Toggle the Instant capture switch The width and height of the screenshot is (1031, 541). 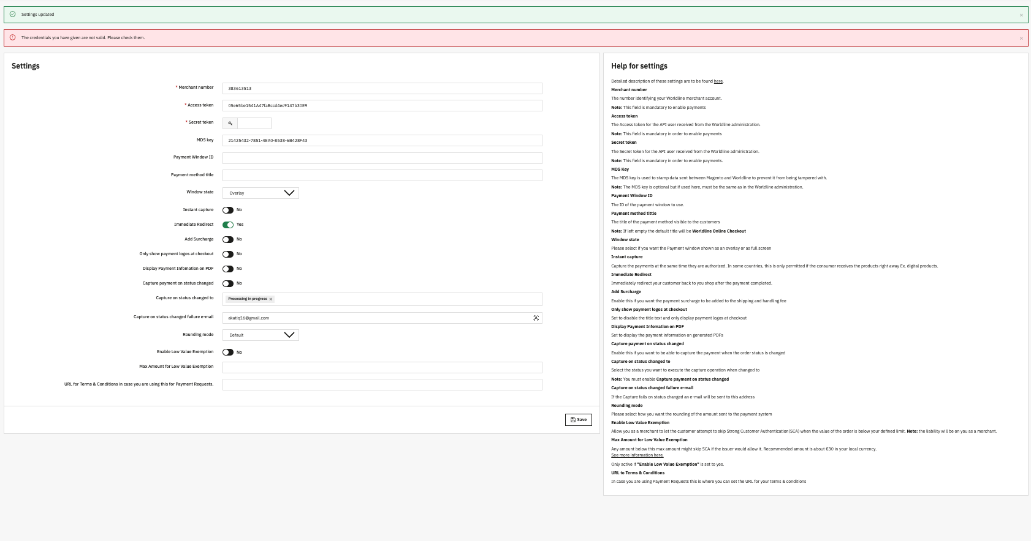[x=228, y=210]
